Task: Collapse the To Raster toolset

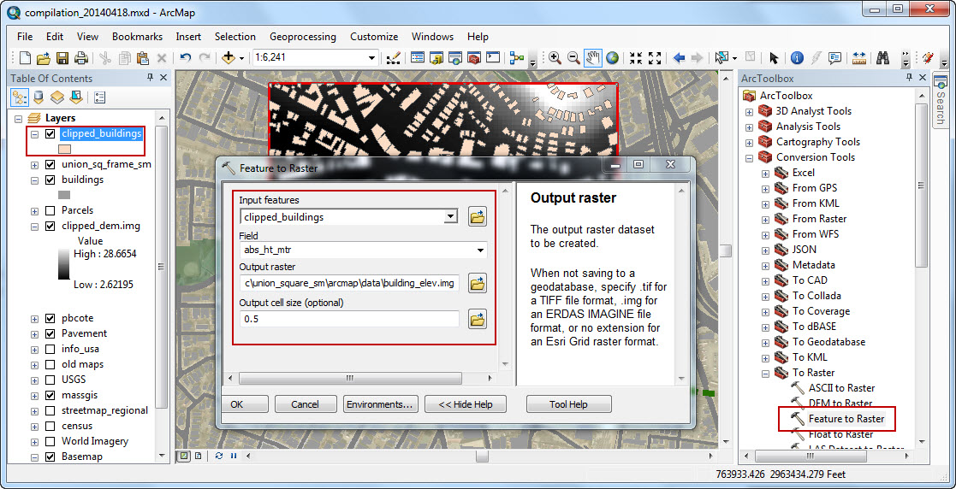Action: click(765, 373)
